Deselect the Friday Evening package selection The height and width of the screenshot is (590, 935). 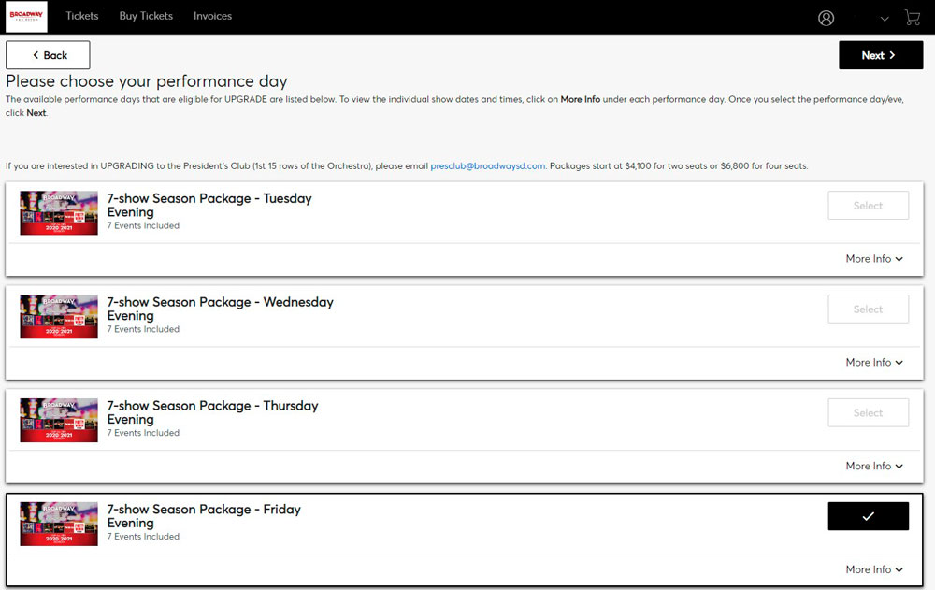(x=869, y=515)
